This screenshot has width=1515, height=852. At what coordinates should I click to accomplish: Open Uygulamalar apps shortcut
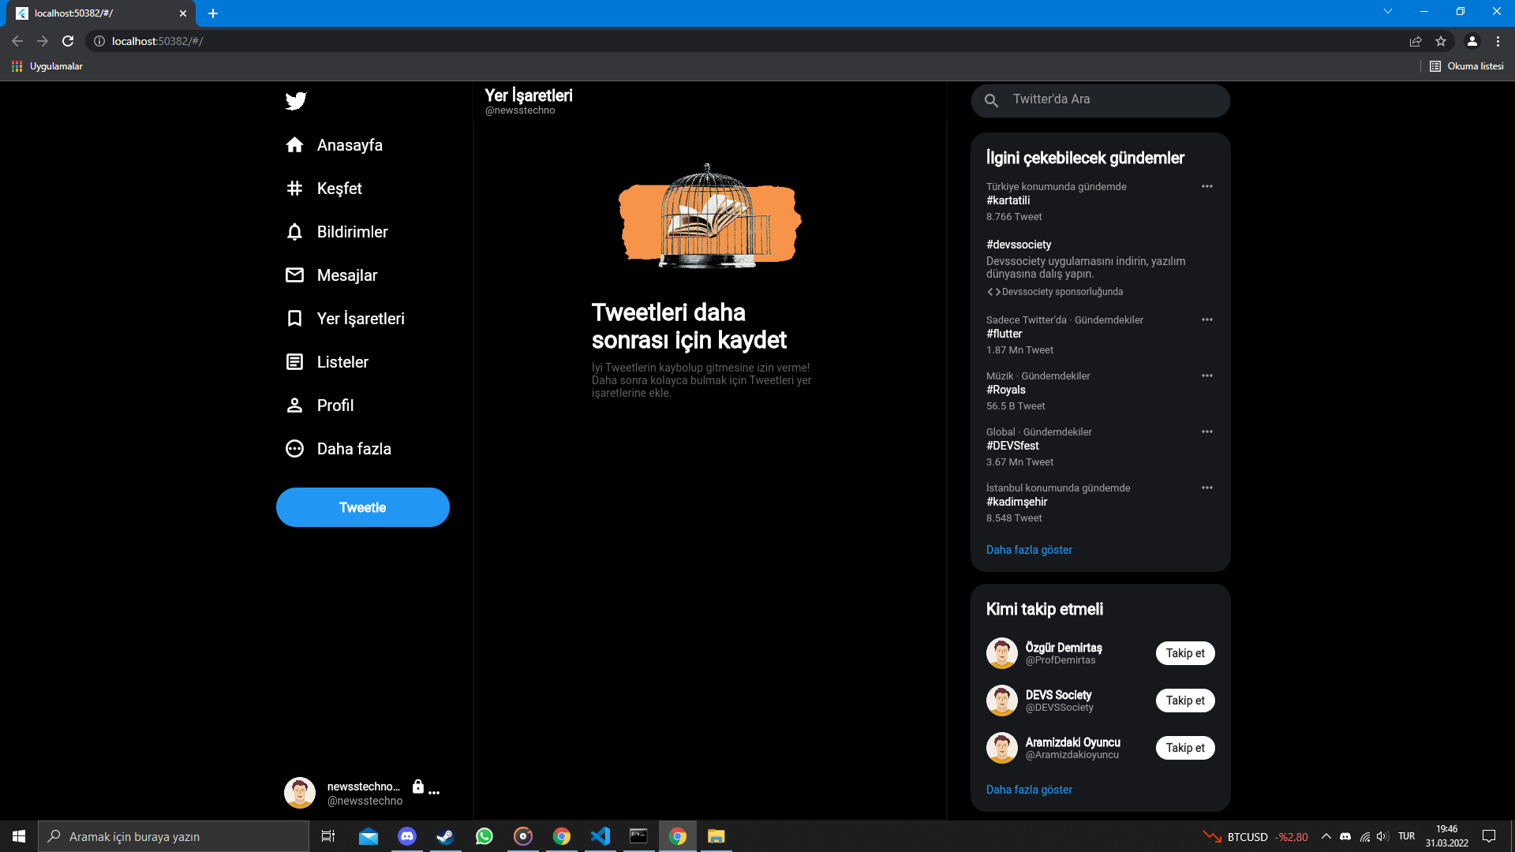pos(47,66)
